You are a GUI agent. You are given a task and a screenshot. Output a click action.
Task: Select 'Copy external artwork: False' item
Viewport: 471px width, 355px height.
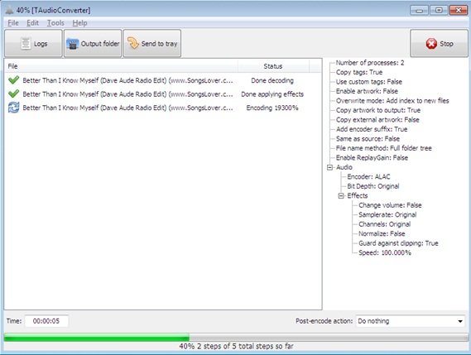(377, 119)
